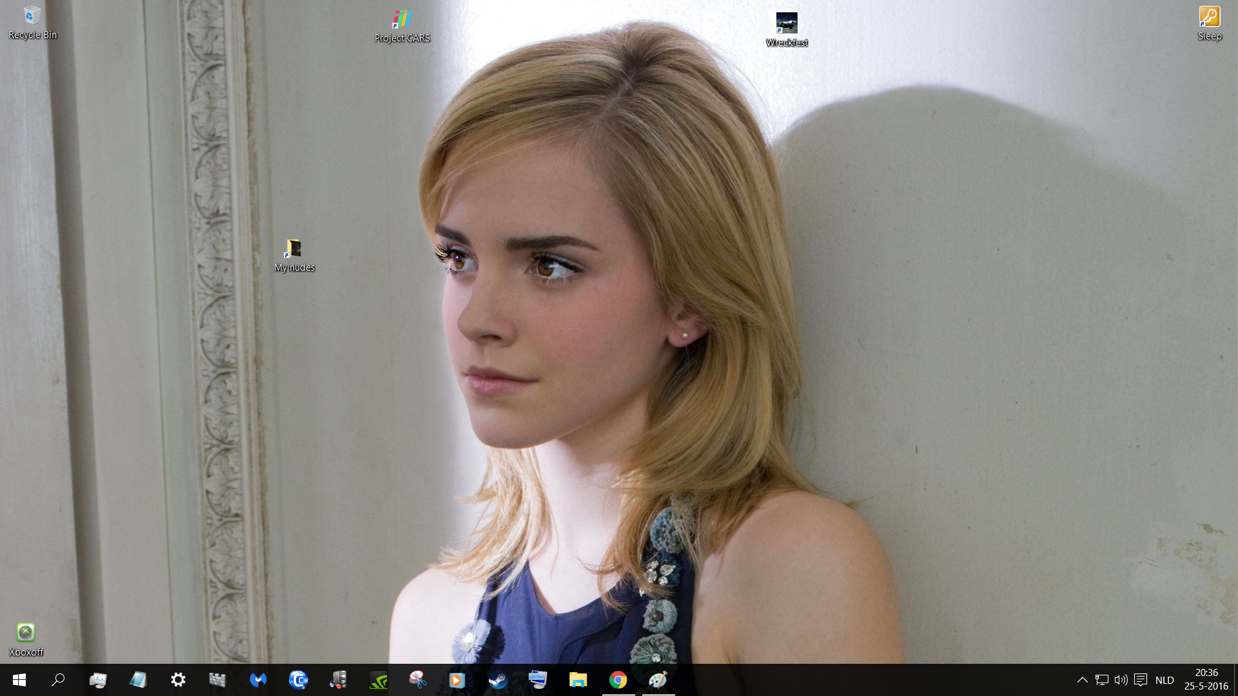Select the Project CARS shortcut
1238x696 pixels.
(x=402, y=26)
